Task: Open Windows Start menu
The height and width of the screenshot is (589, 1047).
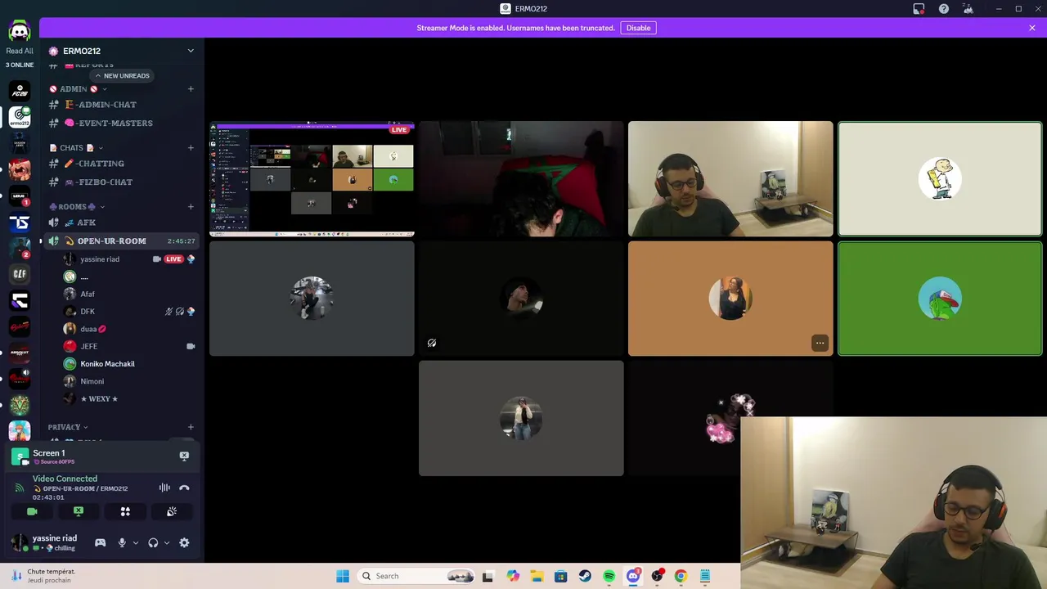Action: 343,576
